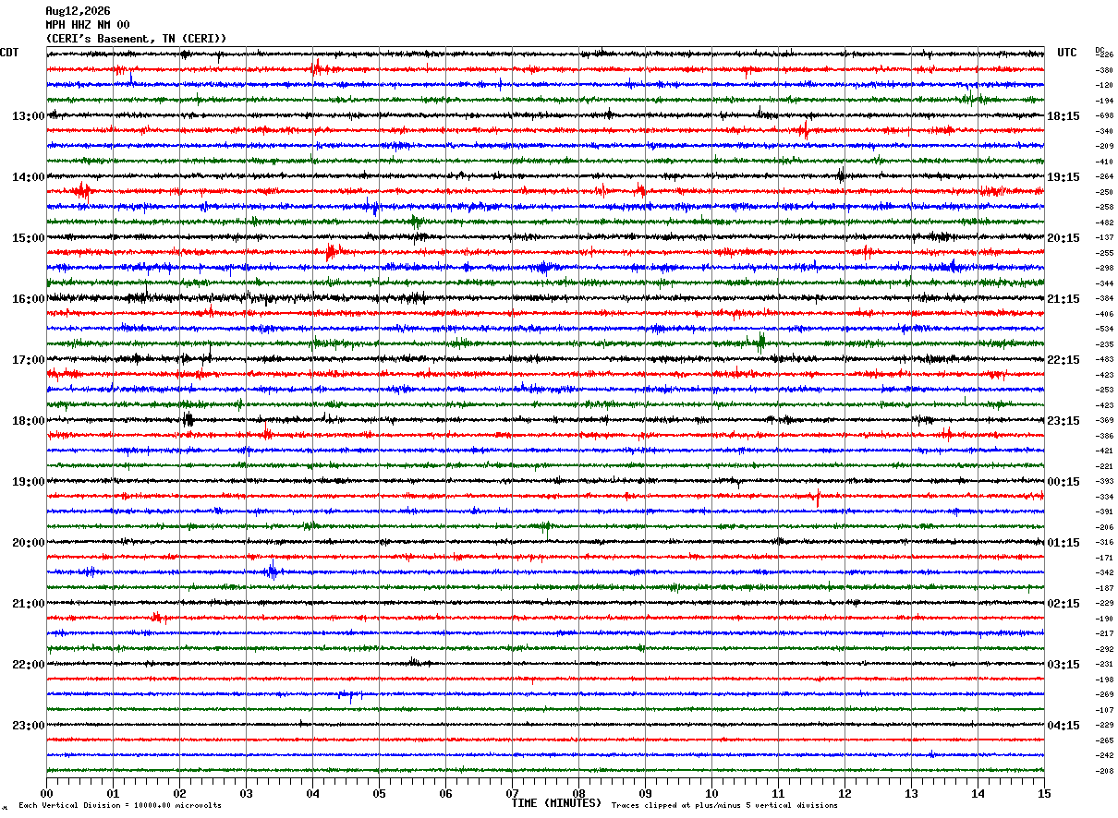The image size is (1118, 818).
Task: Click the DC offset value -107
Action: [x=1104, y=710]
